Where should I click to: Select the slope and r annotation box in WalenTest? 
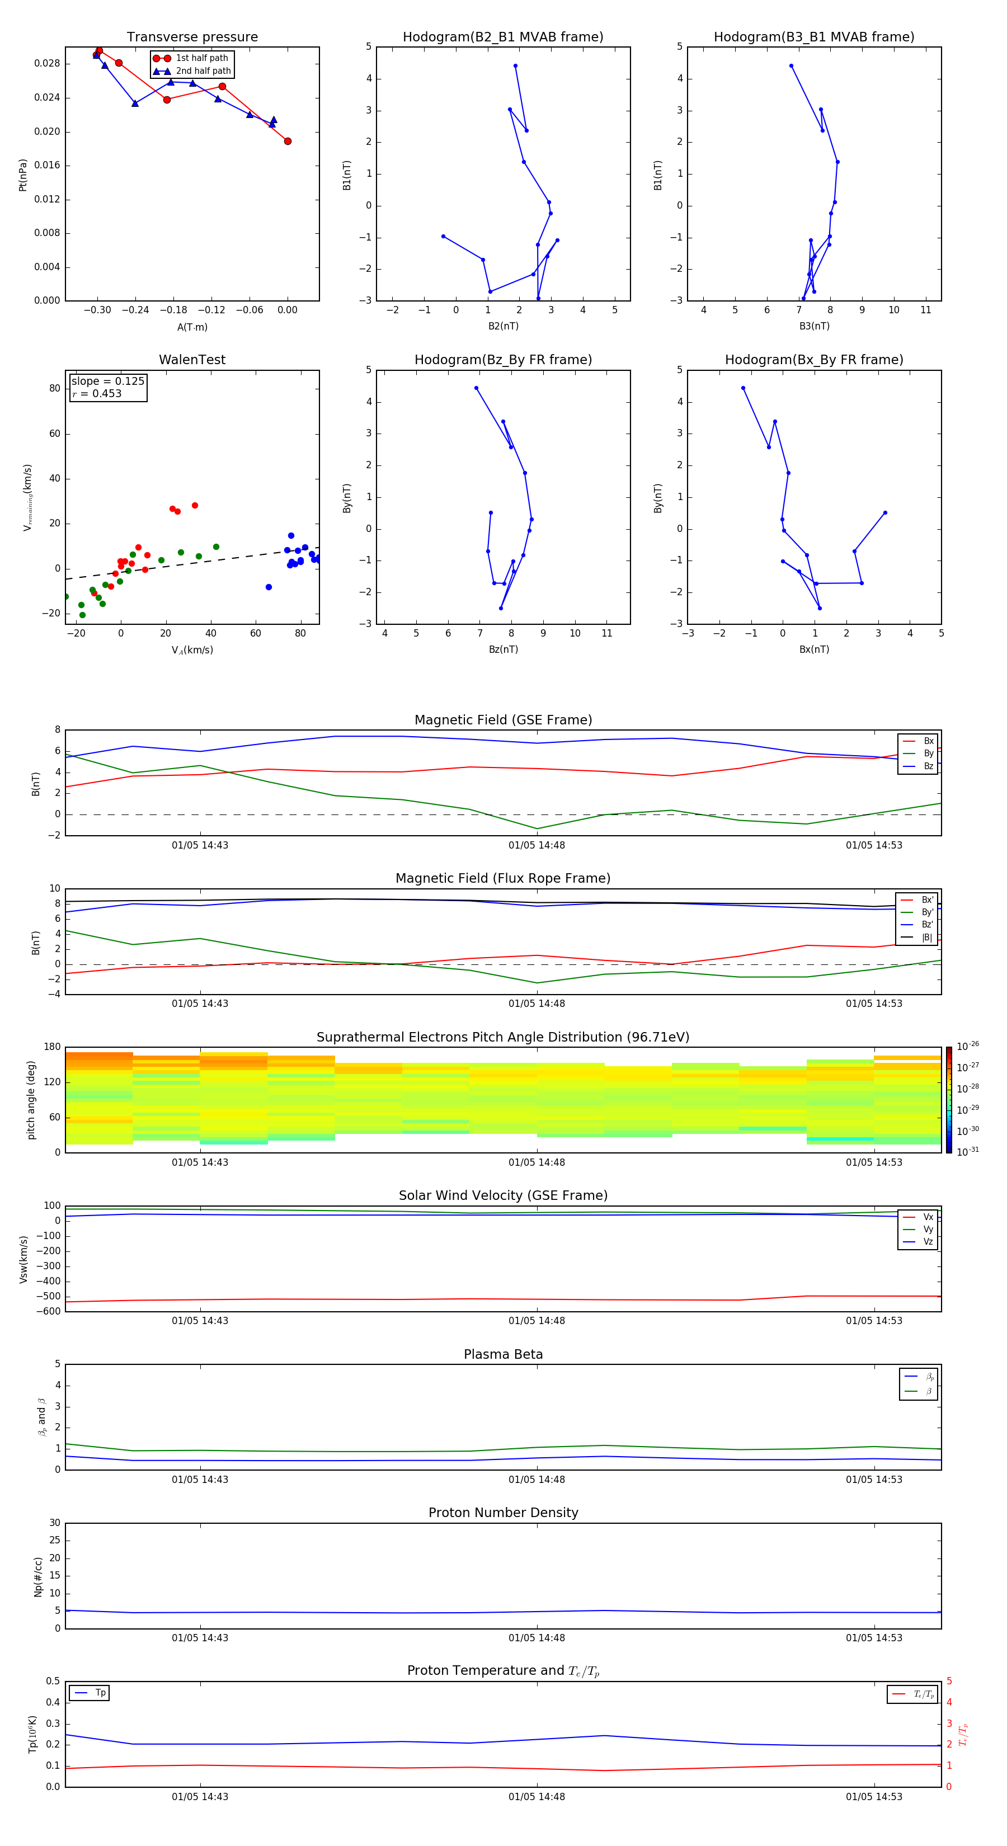pyautogui.click(x=108, y=387)
